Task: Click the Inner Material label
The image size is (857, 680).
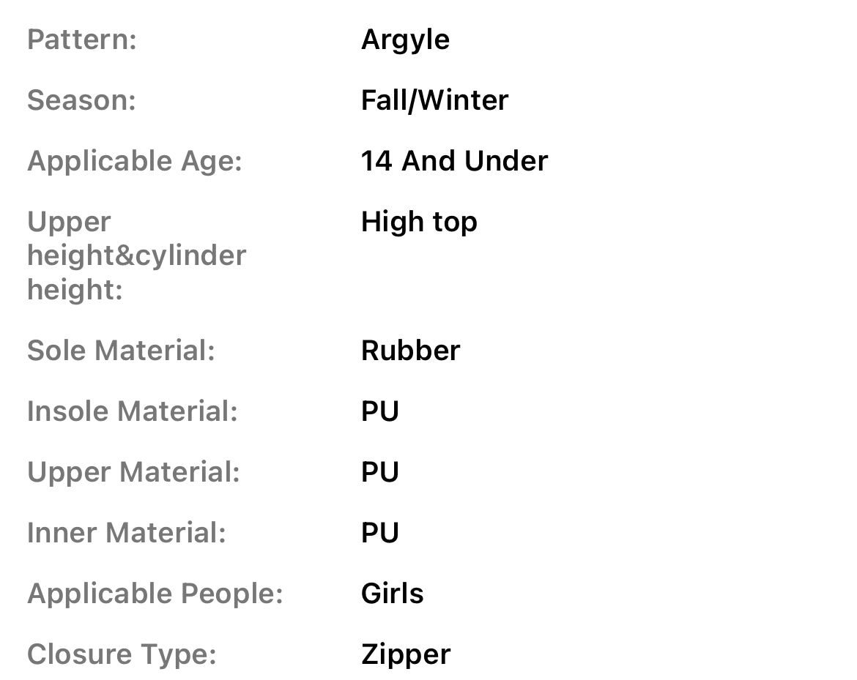Action: tap(127, 533)
